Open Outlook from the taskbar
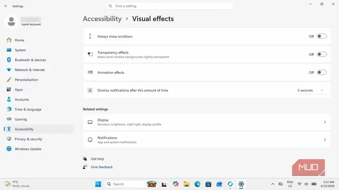 [x=219, y=184]
